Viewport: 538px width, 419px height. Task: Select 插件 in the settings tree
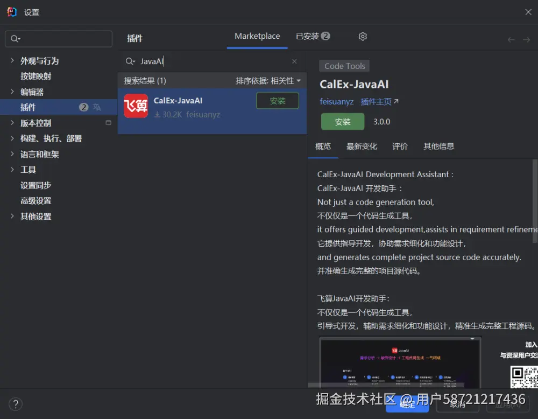[x=28, y=107]
